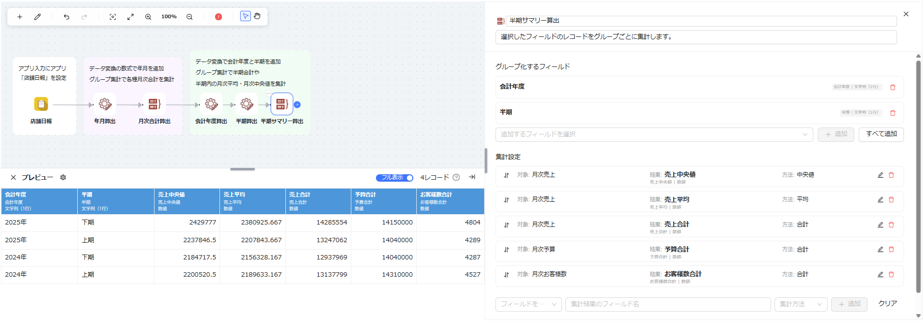
Task: Open the フィールドを… target field dropdown
Action: pos(528,304)
